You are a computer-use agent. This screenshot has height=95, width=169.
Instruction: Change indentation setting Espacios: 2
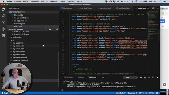coord(132,93)
